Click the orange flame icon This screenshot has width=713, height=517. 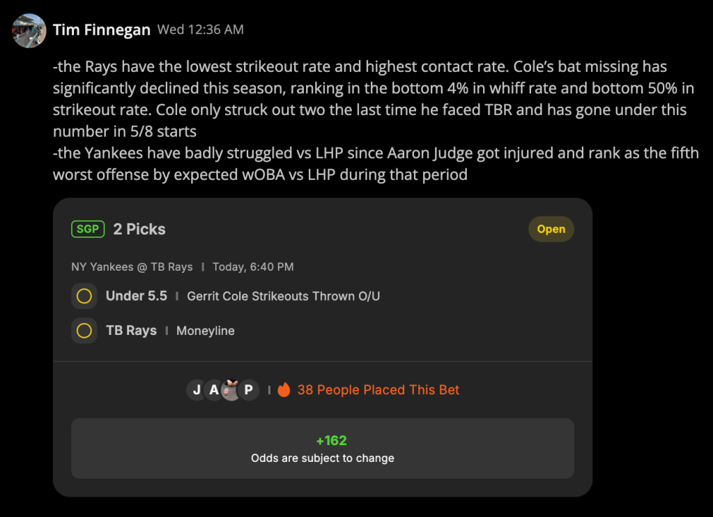tap(284, 389)
